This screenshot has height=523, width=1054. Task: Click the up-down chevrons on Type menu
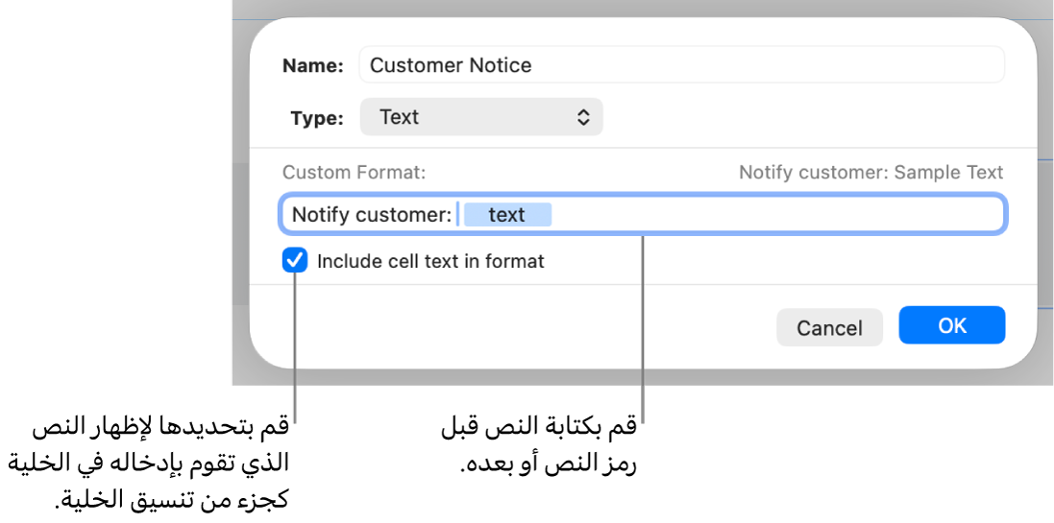583,117
